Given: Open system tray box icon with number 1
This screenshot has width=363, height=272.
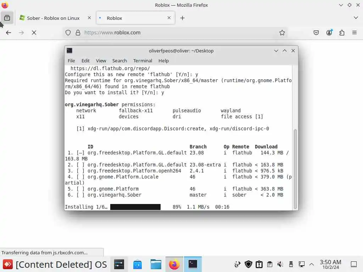Looking at the screenshot, I should pyautogui.click(x=259, y=264).
